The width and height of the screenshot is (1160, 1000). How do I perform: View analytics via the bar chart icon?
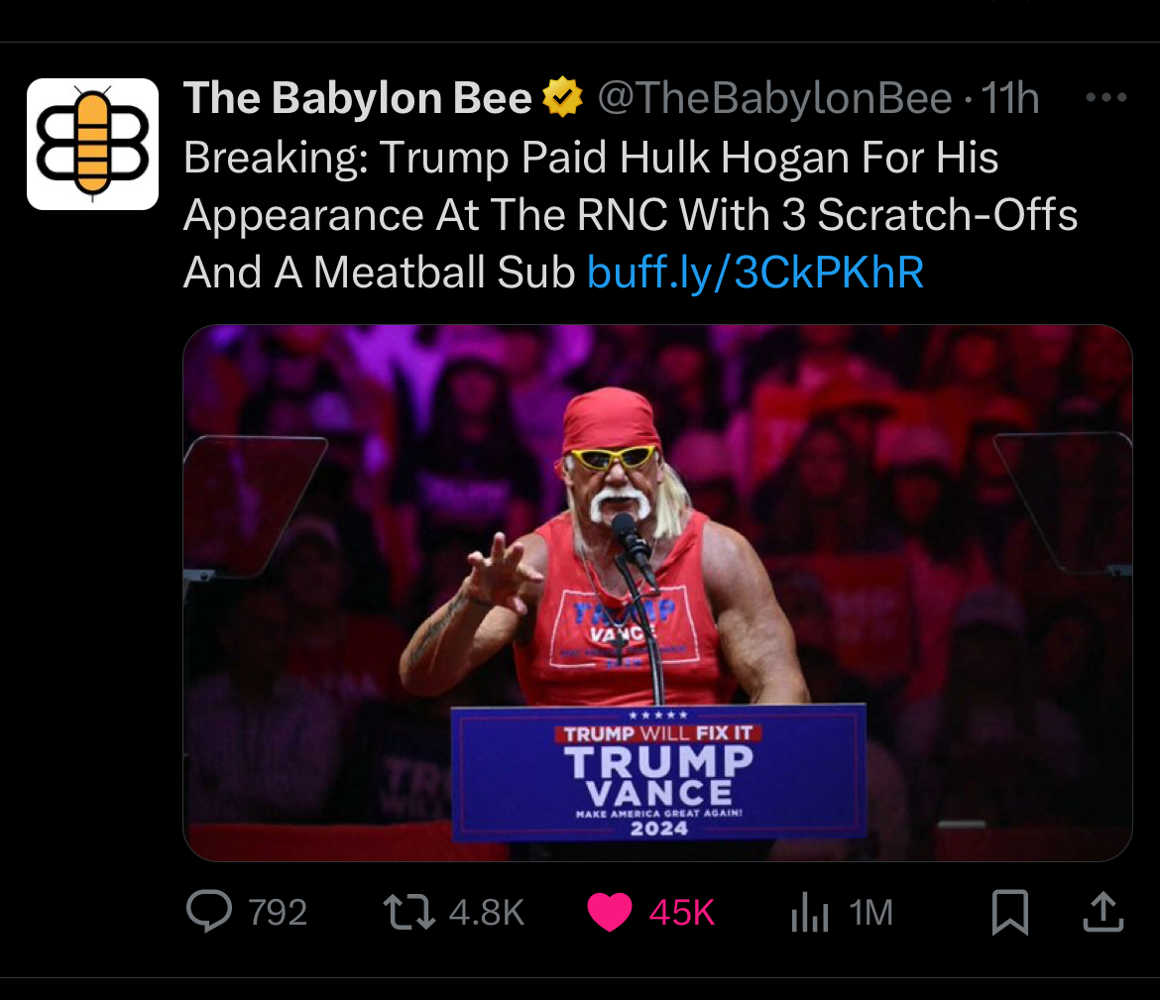pos(809,913)
